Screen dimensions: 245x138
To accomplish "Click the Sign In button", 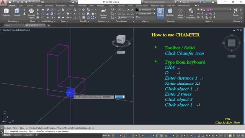I will (186, 2).
